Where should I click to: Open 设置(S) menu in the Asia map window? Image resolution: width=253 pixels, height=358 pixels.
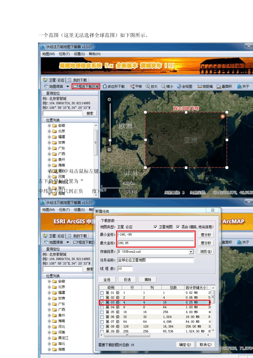[x=79, y=54]
